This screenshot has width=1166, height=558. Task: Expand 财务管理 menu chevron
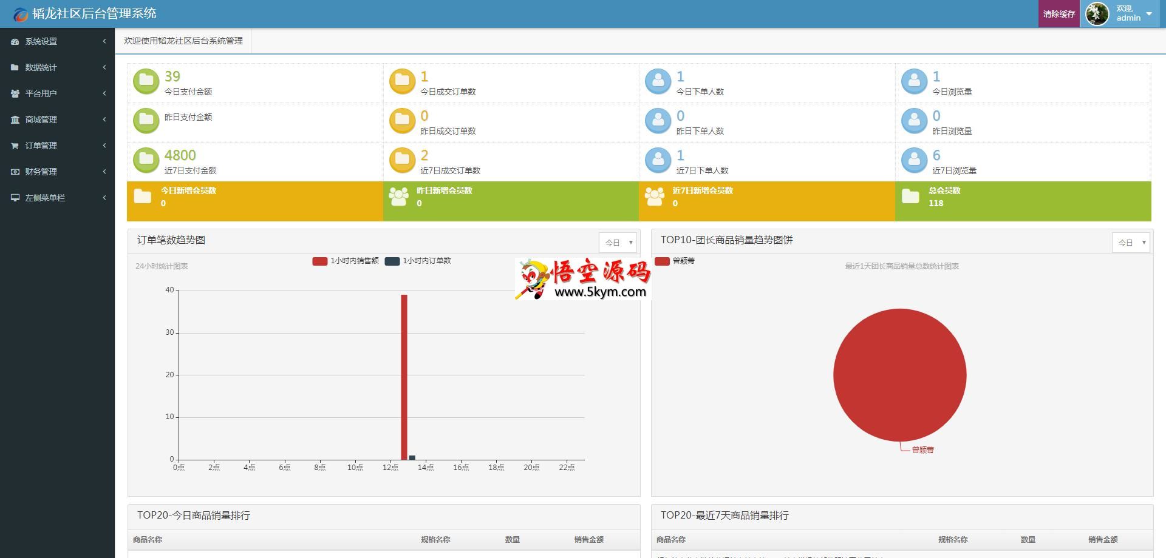104,172
